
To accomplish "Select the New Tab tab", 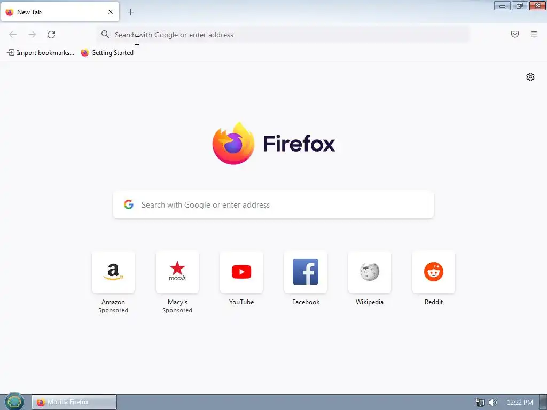I will coord(60,12).
